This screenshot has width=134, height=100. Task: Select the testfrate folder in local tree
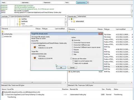click(x=25, y=21)
